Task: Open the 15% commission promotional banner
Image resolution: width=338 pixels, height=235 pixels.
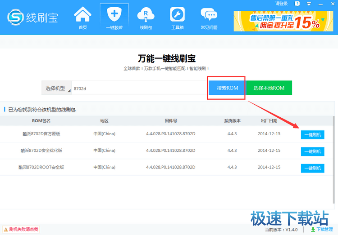Action: 283,21
